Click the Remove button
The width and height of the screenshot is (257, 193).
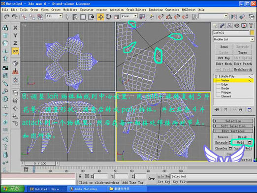click(x=223, y=137)
